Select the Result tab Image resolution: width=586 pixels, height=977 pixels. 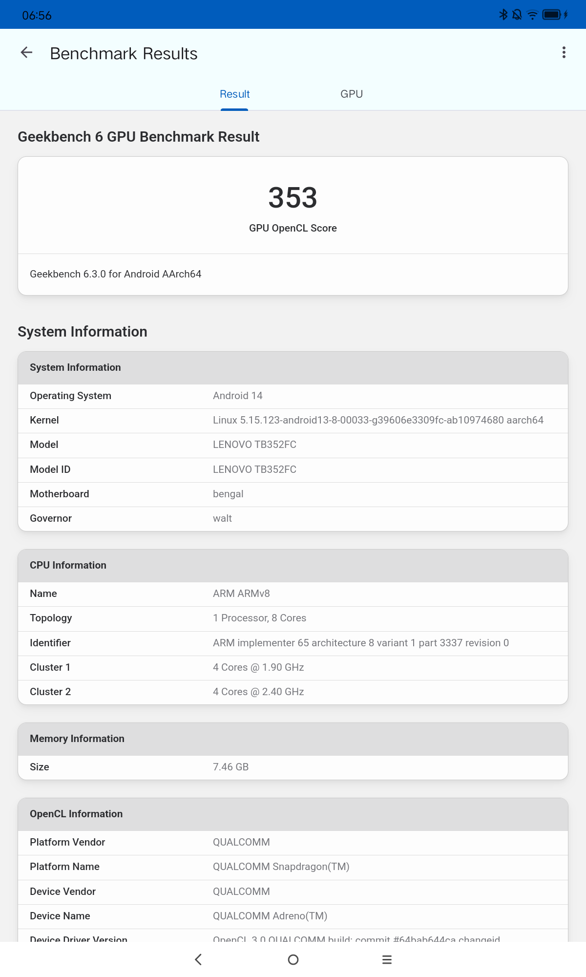(x=234, y=94)
